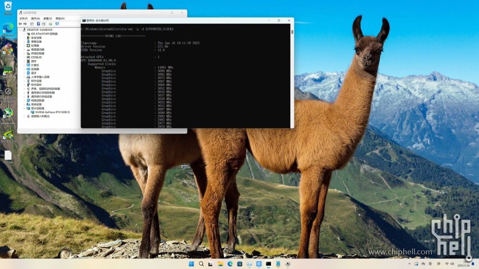The width and height of the screenshot is (479, 269).
Task: Open the Recycle Bin desktop icon
Action: coord(8,8)
